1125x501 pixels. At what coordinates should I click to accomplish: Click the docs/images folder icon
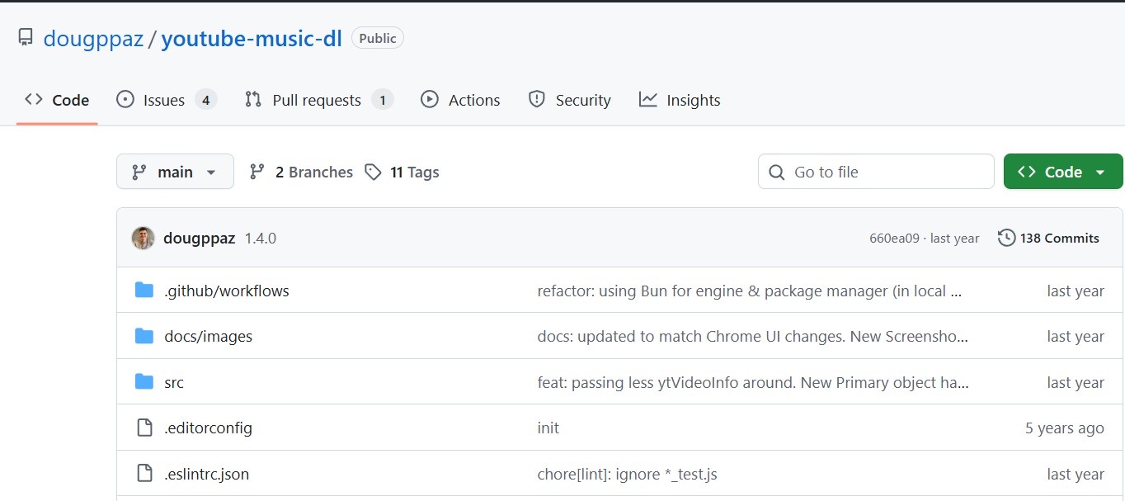point(144,336)
